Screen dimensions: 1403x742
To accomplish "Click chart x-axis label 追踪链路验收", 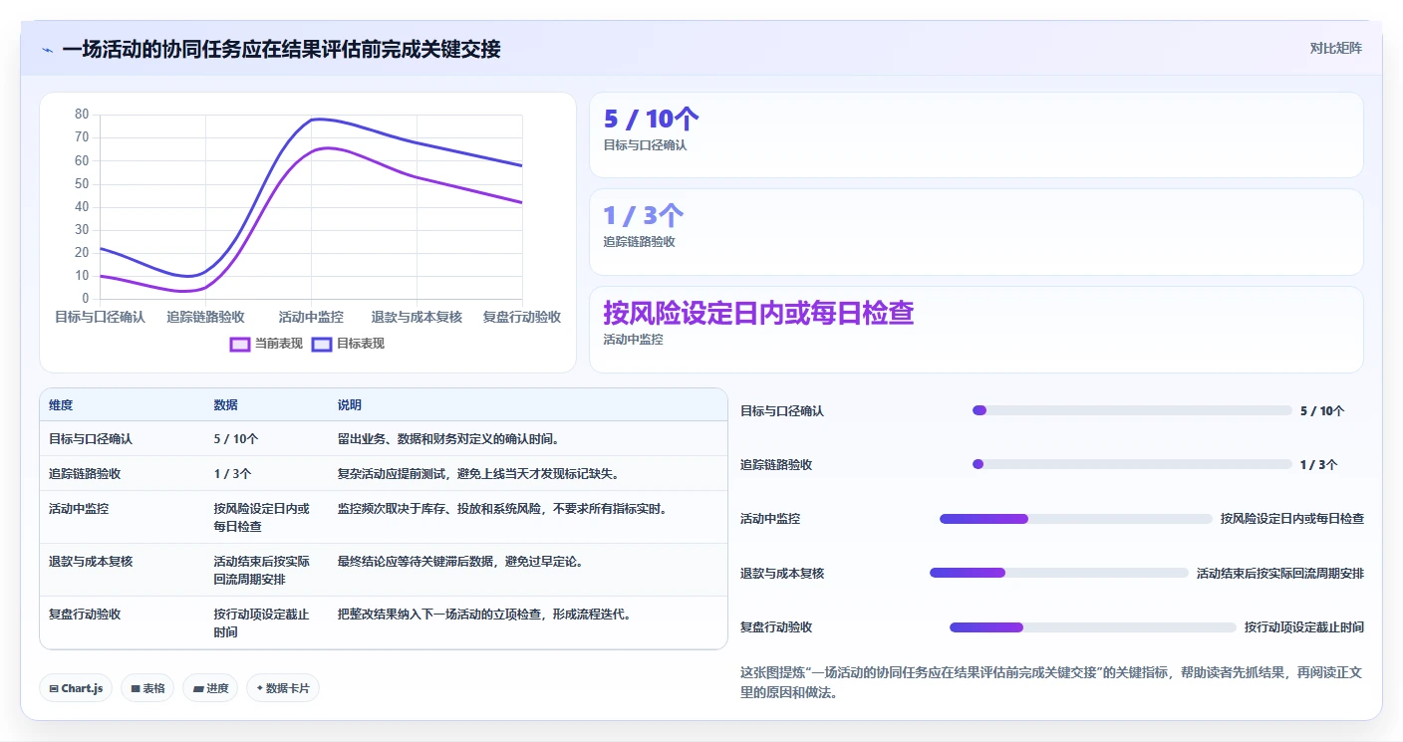I will [x=206, y=317].
